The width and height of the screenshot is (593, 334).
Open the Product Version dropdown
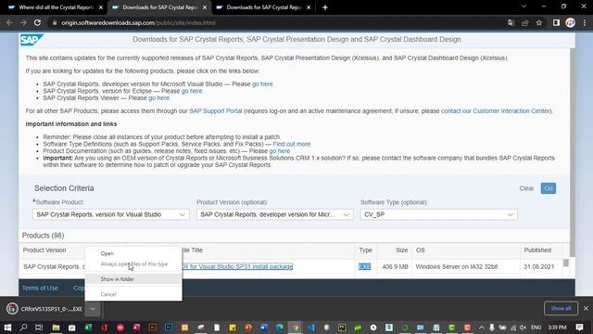274,214
